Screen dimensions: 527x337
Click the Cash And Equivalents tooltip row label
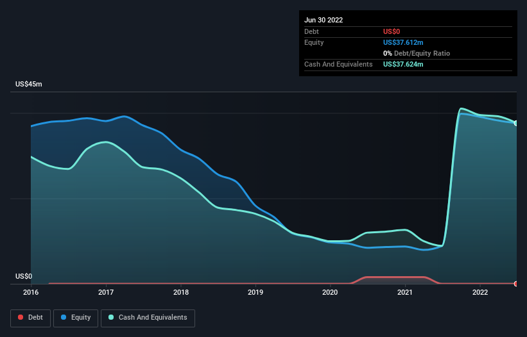point(338,64)
